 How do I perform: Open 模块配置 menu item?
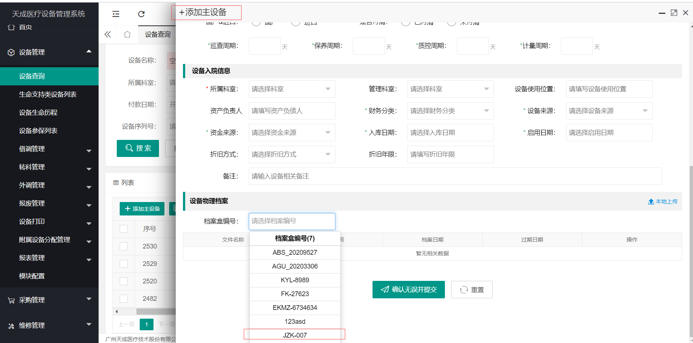(49, 276)
